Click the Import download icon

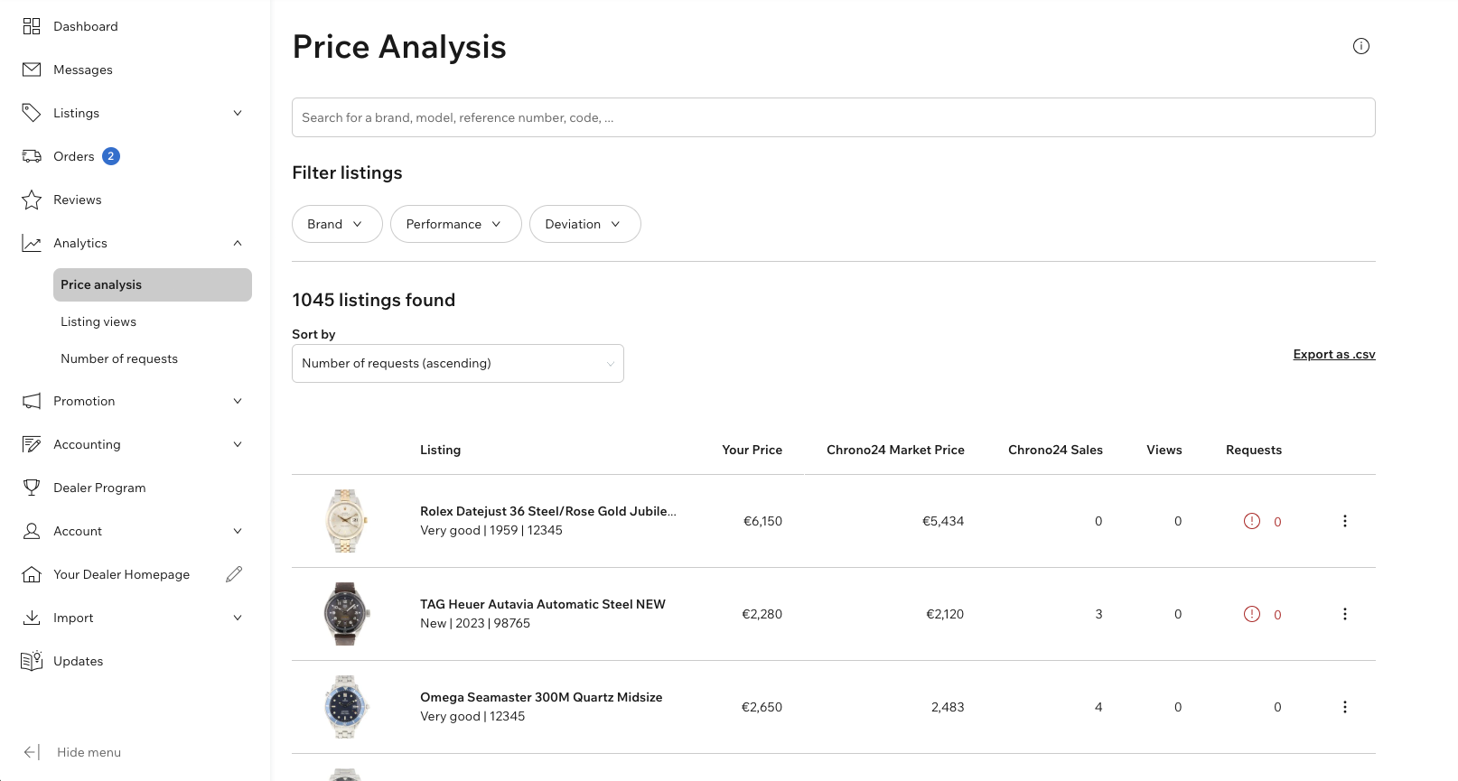click(32, 618)
